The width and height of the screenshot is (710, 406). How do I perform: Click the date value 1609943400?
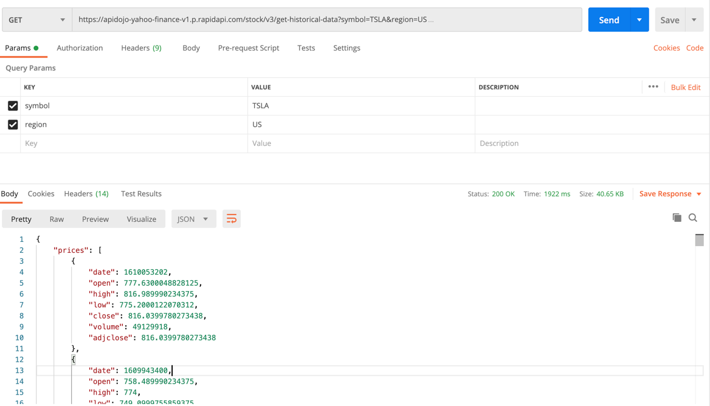(x=145, y=370)
